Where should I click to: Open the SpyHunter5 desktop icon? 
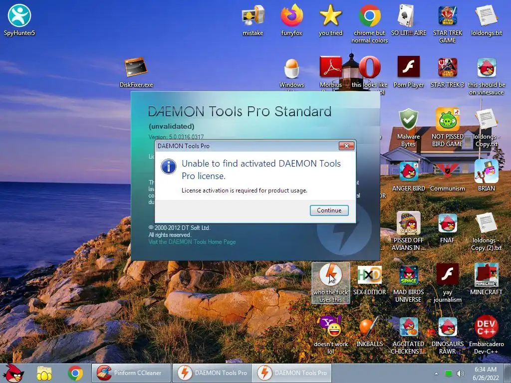click(x=19, y=19)
